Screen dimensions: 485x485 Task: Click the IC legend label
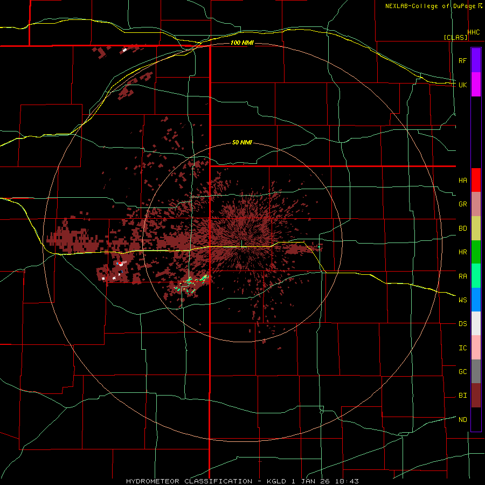click(x=462, y=348)
